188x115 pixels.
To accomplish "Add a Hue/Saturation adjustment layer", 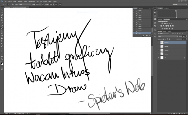I will coord(161,26).
